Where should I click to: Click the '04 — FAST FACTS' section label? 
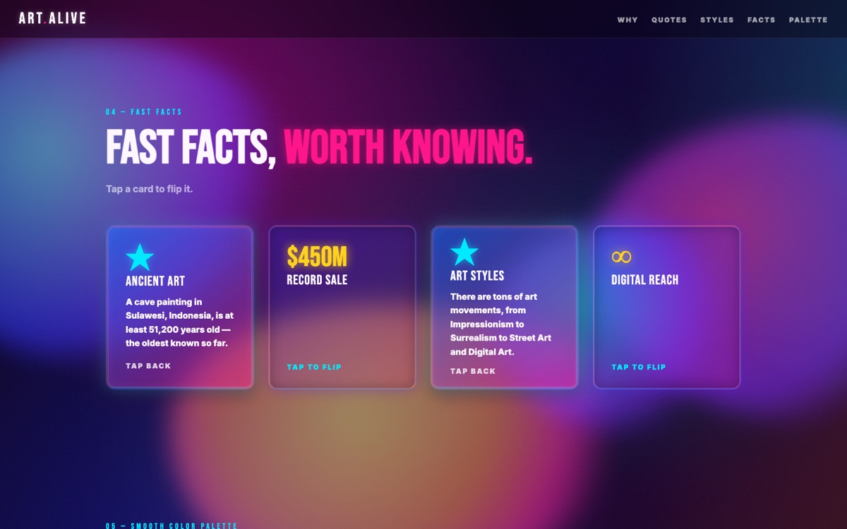pos(144,112)
